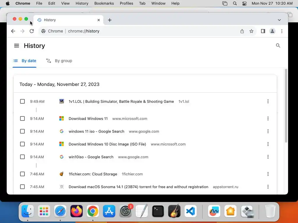Reload the history page
Viewport: 298px width, 223px height.
(32, 31)
